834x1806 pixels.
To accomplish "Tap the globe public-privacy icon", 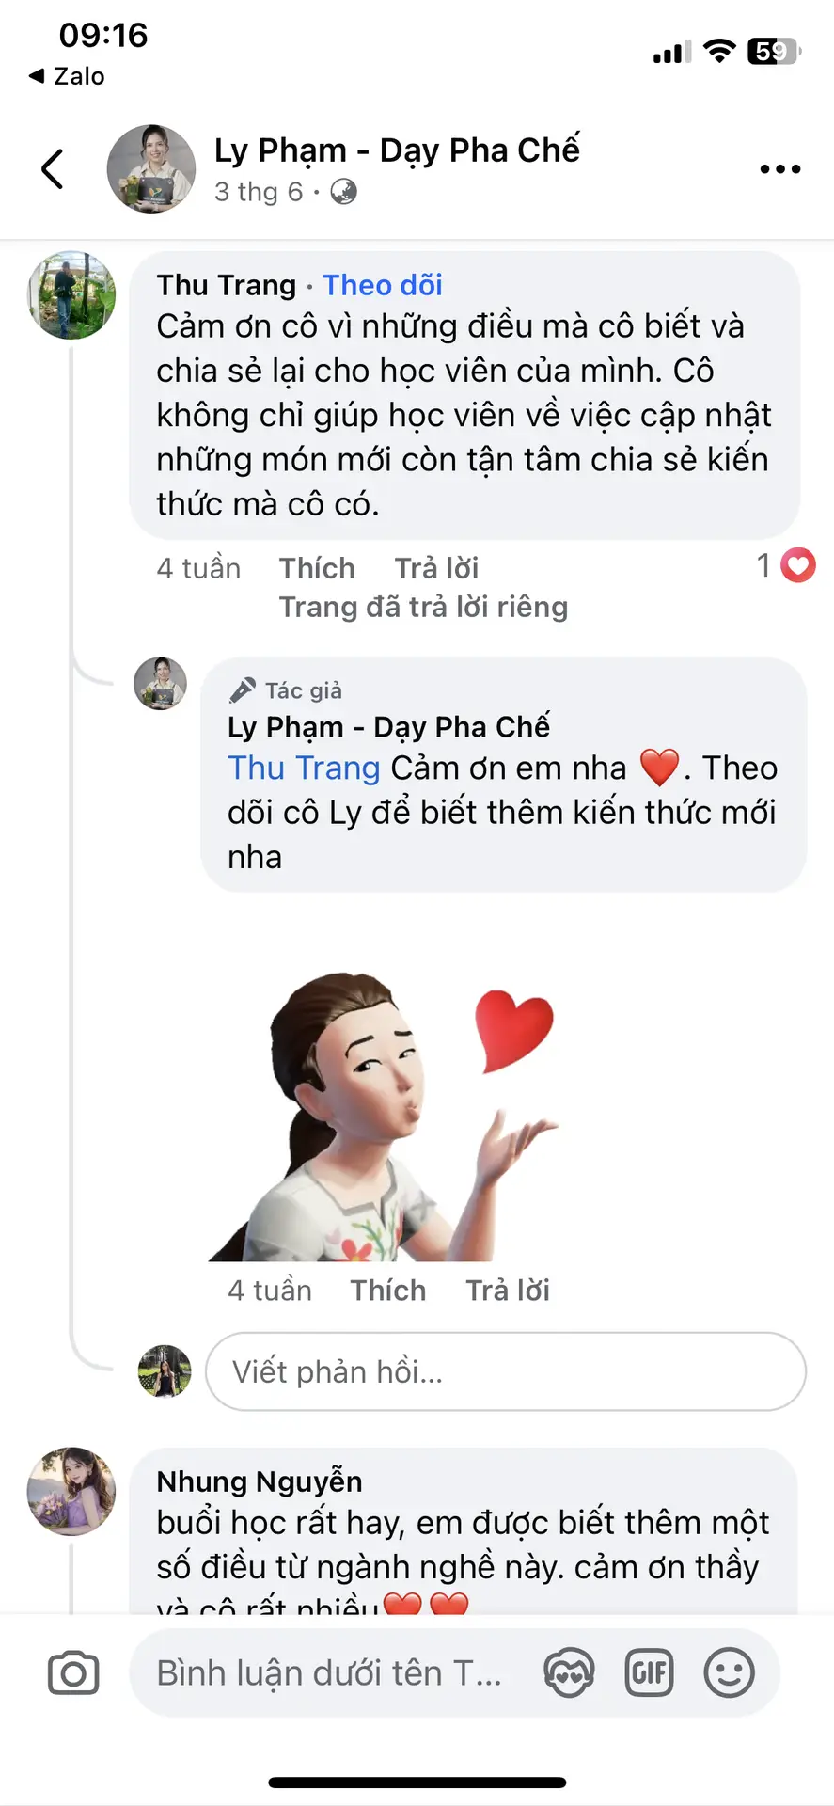I will 344,192.
